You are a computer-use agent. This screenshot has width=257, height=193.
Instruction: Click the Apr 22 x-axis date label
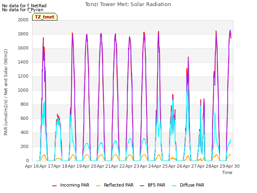pos(118,166)
